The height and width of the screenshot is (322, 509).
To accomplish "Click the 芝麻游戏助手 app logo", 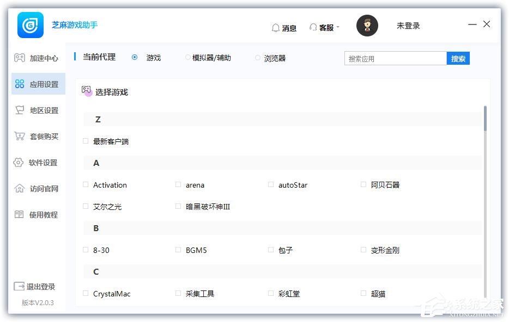I will coord(31,25).
